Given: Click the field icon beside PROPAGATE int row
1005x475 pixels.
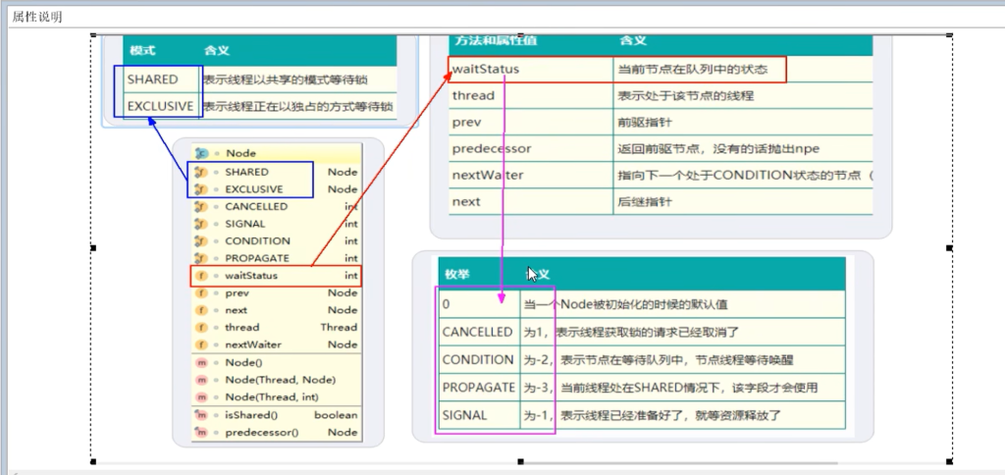Looking at the screenshot, I should coord(200,258).
